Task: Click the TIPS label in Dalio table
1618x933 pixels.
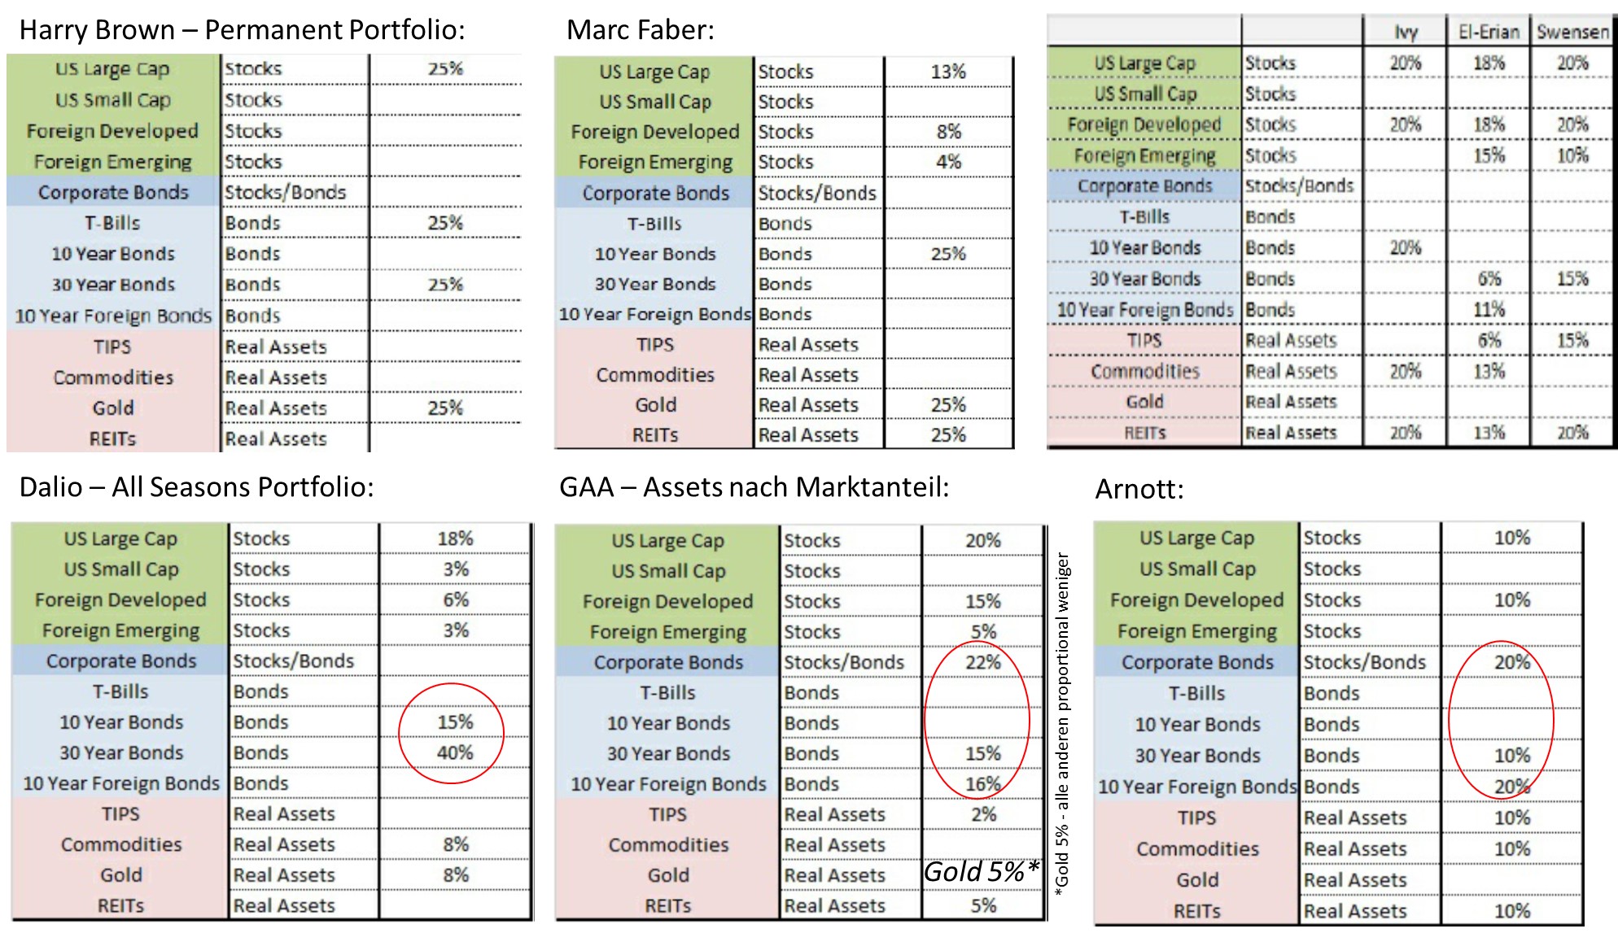Action: coord(120,813)
